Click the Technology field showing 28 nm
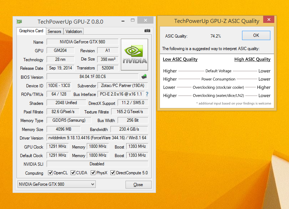The width and height of the screenshot is (289, 209). (x=61, y=59)
